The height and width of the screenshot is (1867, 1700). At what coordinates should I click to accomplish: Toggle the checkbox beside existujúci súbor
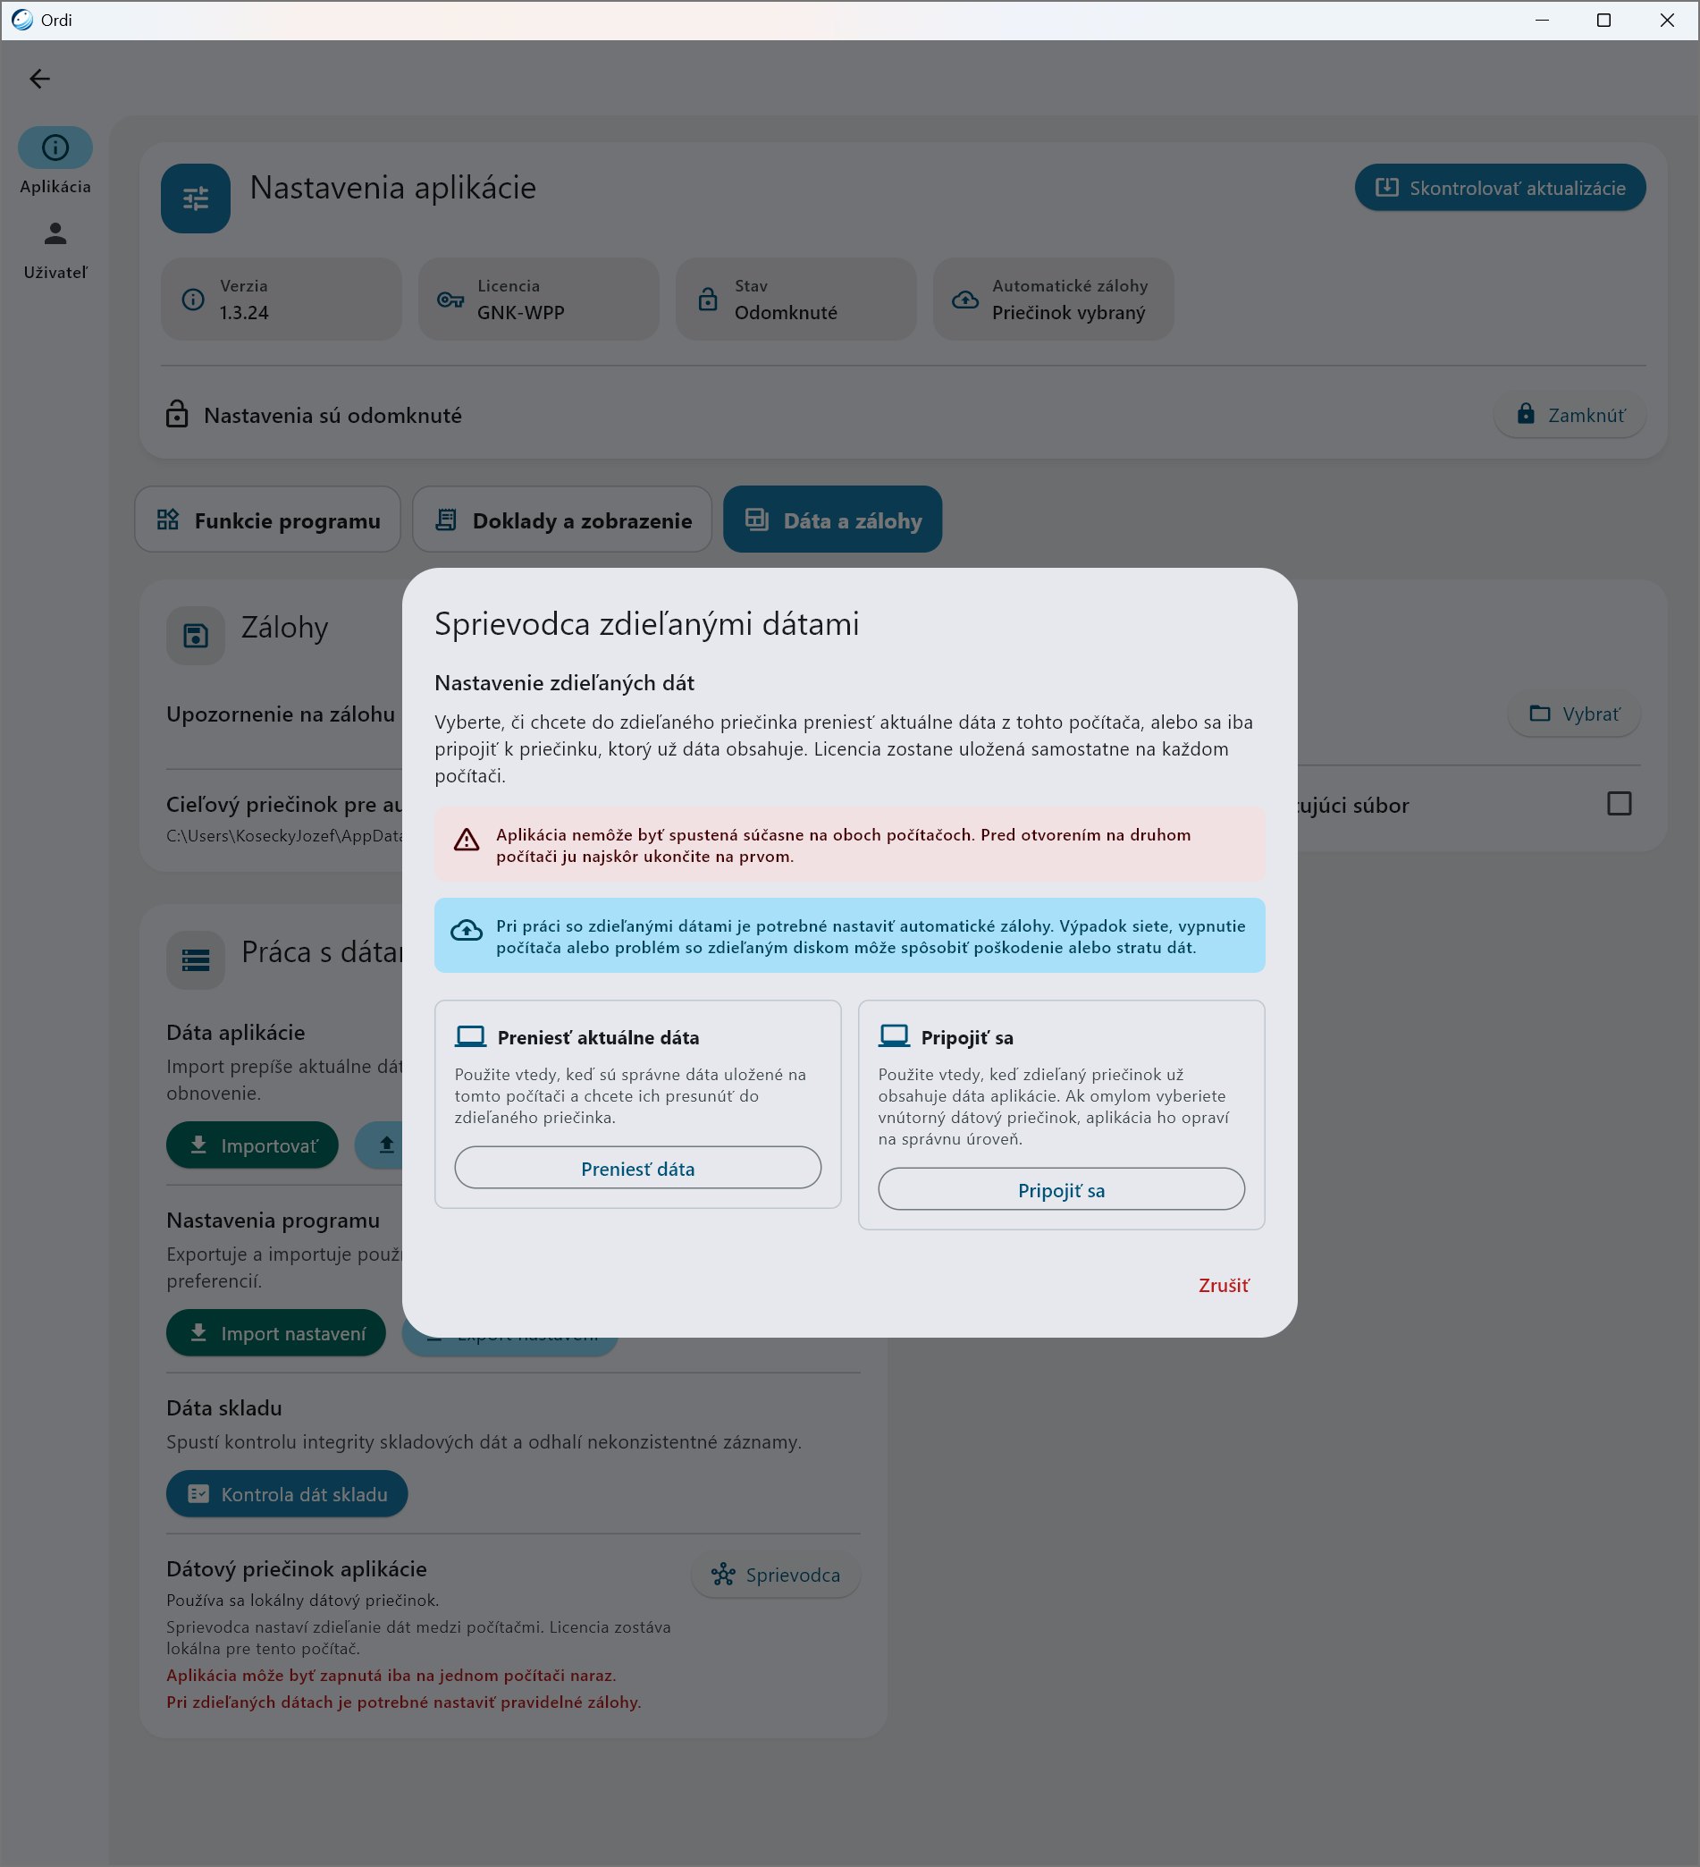coord(1619,803)
